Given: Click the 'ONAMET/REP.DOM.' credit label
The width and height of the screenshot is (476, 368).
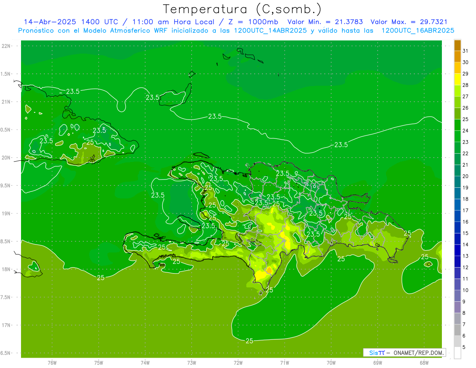Looking at the screenshot, I should coord(418,353).
